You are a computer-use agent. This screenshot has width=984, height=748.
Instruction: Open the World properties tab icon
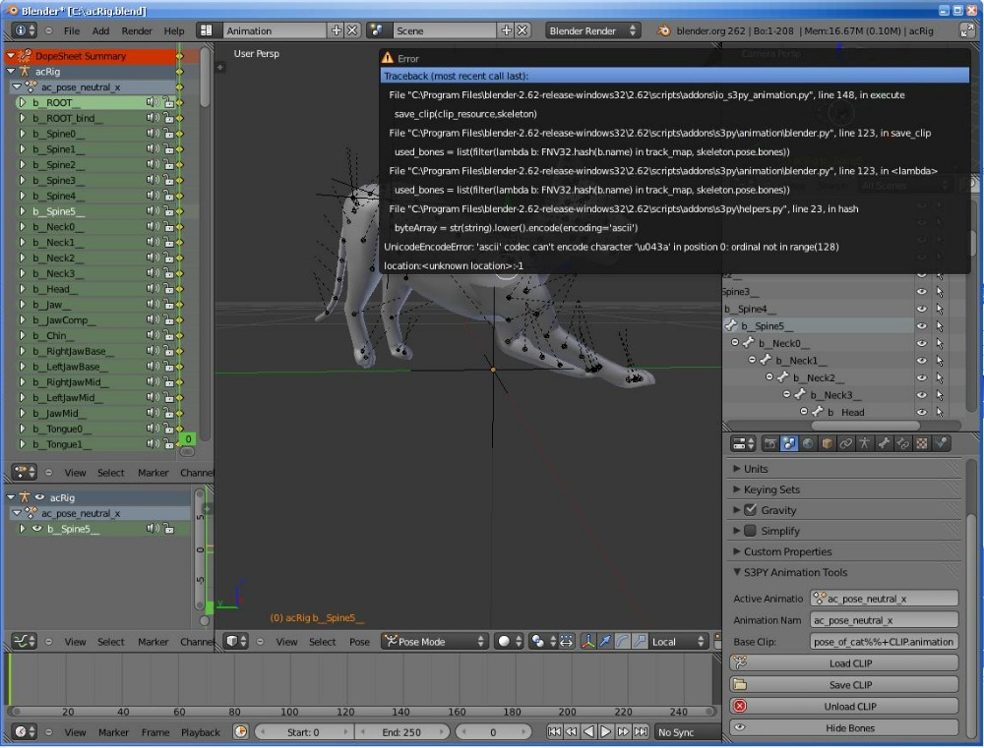tap(808, 444)
